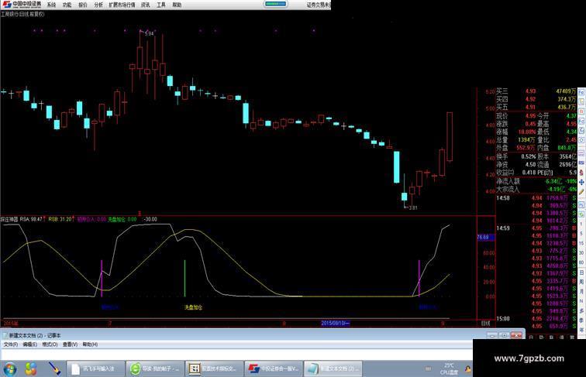Click the blue four-arrow move icon
The height and width of the screenshot is (377, 586).
pyautogui.click(x=581, y=182)
